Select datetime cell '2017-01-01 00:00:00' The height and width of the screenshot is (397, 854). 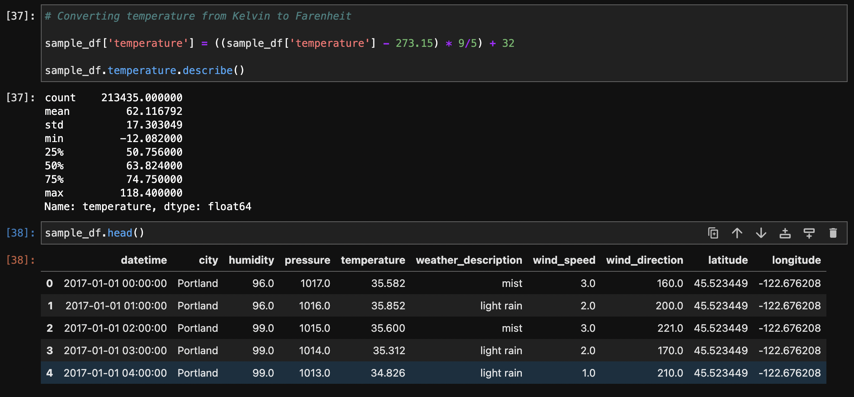(x=115, y=283)
